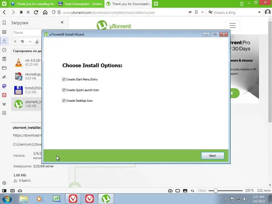This screenshot has width=272, height=204.
Task: Click the rewind navigation button
Action: (21, 12)
